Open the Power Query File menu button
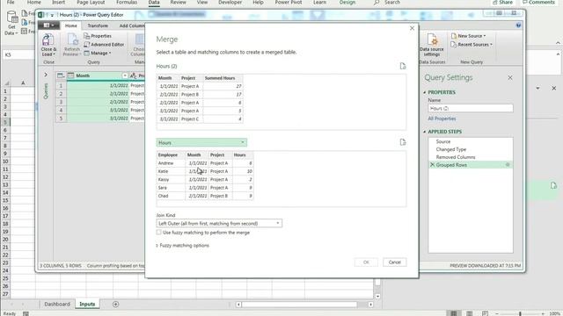This screenshot has height=316, width=563. click(x=48, y=25)
